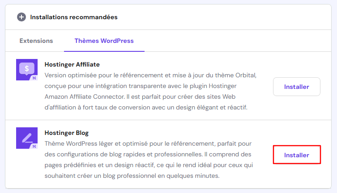The height and width of the screenshot is (193, 337).
Task: Expand the Installations recommandées plus icon
Action: [x=21, y=17]
